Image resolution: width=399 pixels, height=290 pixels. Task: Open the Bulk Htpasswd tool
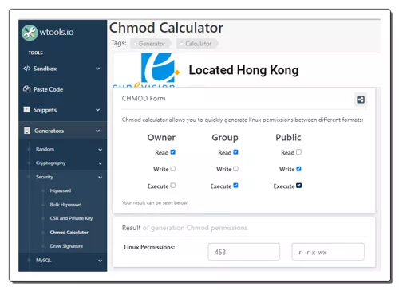coord(65,205)
